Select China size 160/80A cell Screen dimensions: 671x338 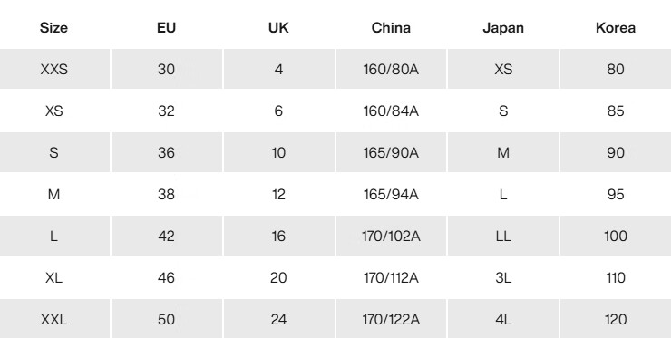point(391,69)
